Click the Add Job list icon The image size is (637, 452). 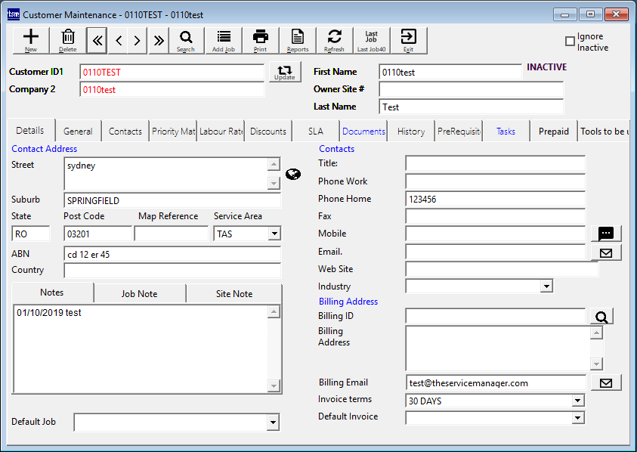[x=224, y=40]
